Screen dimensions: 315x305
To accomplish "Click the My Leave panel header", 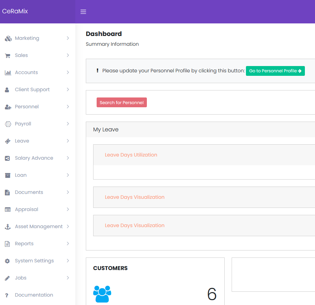I will click(201, 130).
